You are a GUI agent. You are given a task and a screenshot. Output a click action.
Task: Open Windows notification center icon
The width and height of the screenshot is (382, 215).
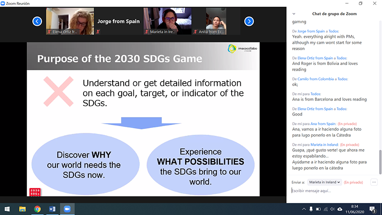tap(372, 209)
